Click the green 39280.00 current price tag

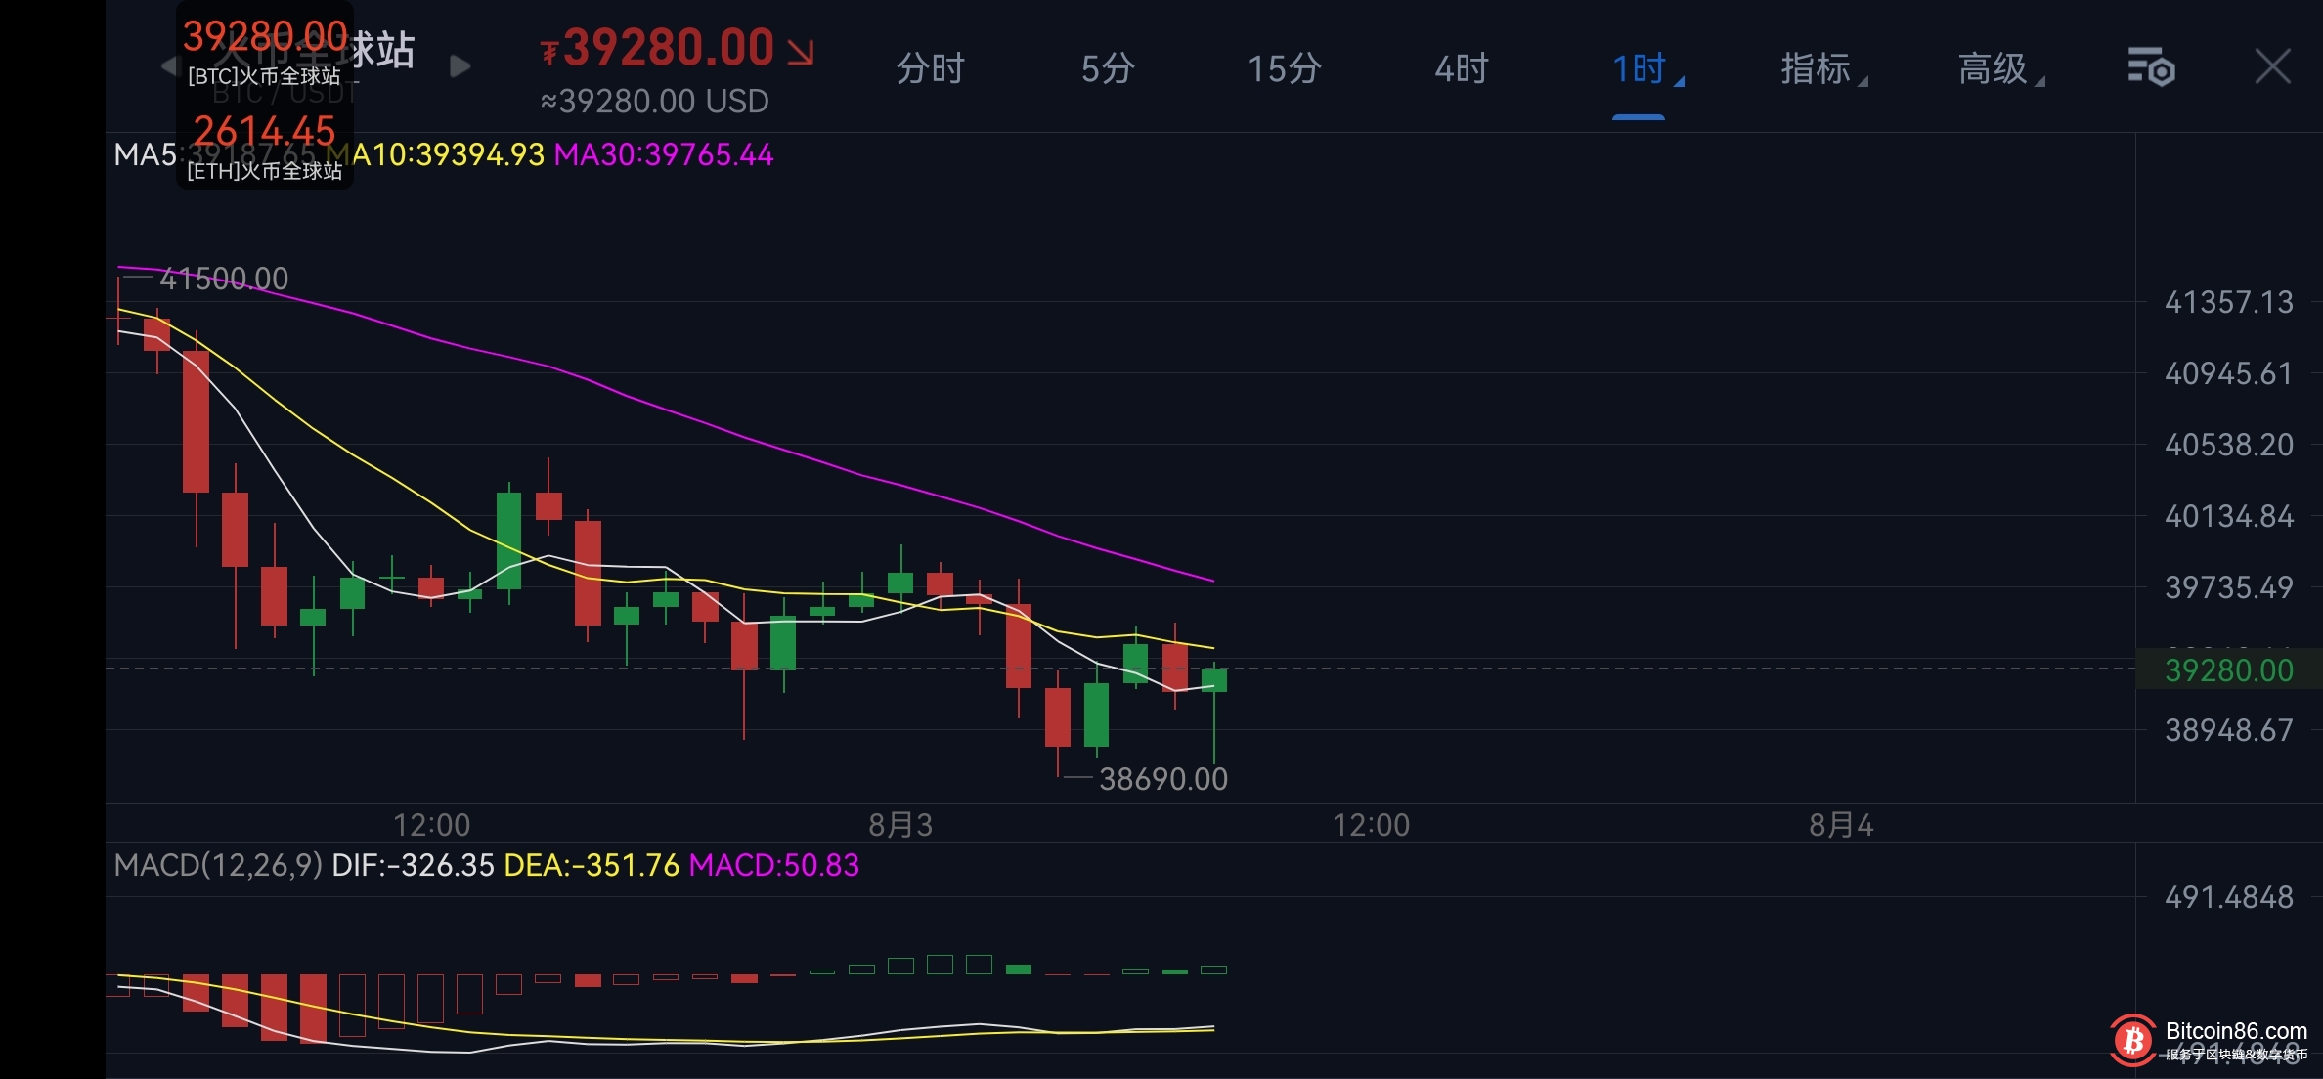coord(2228,670)
